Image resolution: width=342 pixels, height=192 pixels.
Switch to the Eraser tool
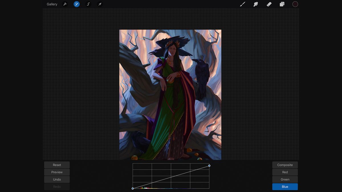click(269, 4)
